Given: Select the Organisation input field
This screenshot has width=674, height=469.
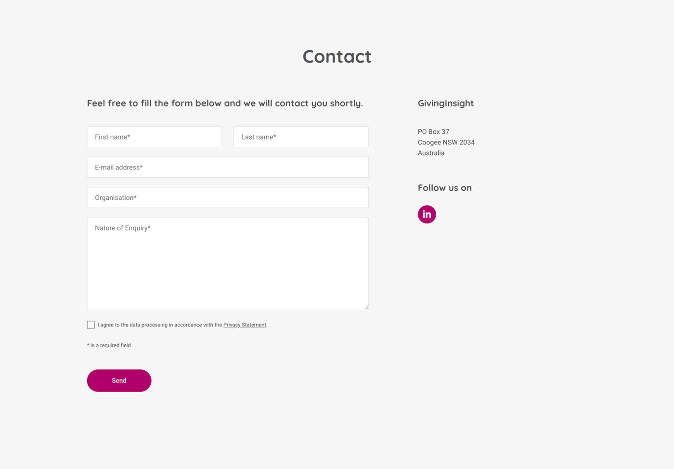Looking at the screenshot, I should [x=228, y=197].
